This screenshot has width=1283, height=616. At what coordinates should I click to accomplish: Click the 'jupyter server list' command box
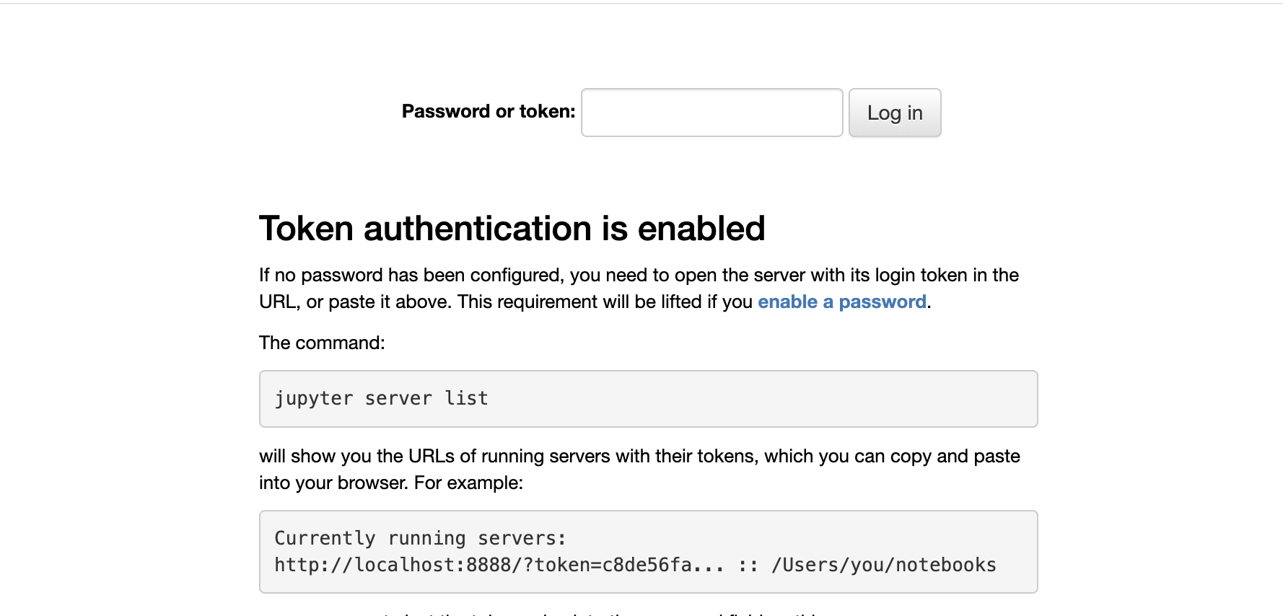648,399
